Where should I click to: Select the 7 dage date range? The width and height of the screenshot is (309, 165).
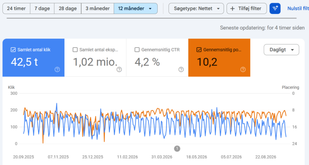[x=42, y=8]
